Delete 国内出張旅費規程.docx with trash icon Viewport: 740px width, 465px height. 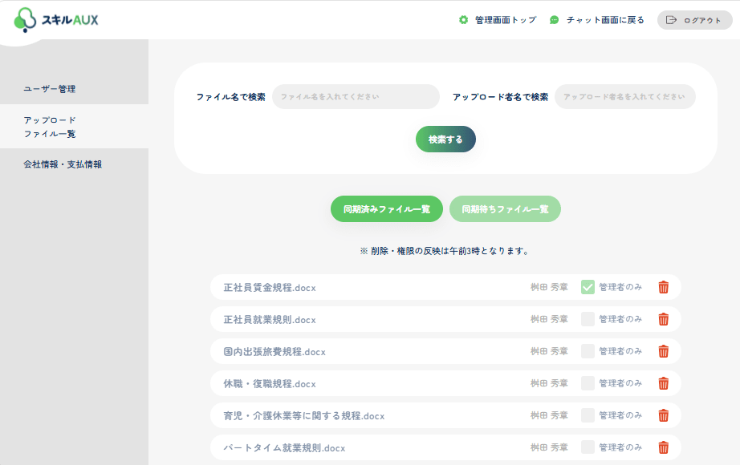[664, 351]
